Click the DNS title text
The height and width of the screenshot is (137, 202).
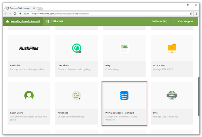tap(155, 113)
